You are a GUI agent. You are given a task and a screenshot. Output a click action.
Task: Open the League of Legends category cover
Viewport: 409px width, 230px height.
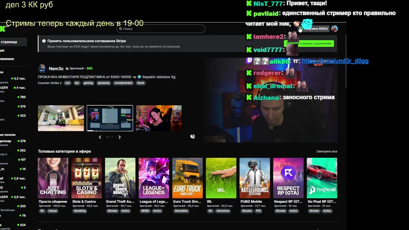point(154,178)
